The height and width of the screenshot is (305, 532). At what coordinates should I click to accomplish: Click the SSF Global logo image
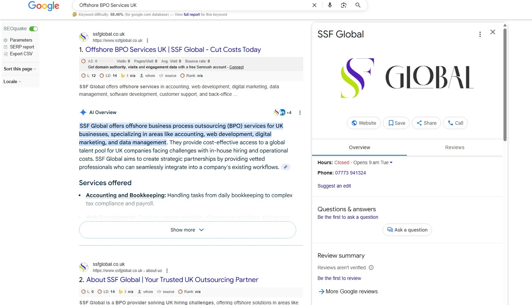pos(407,78)
